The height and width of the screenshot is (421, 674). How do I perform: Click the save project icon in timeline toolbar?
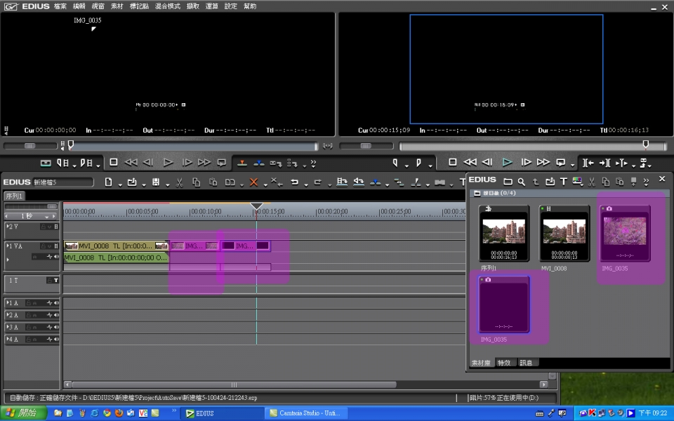click(x=156, y=182)
